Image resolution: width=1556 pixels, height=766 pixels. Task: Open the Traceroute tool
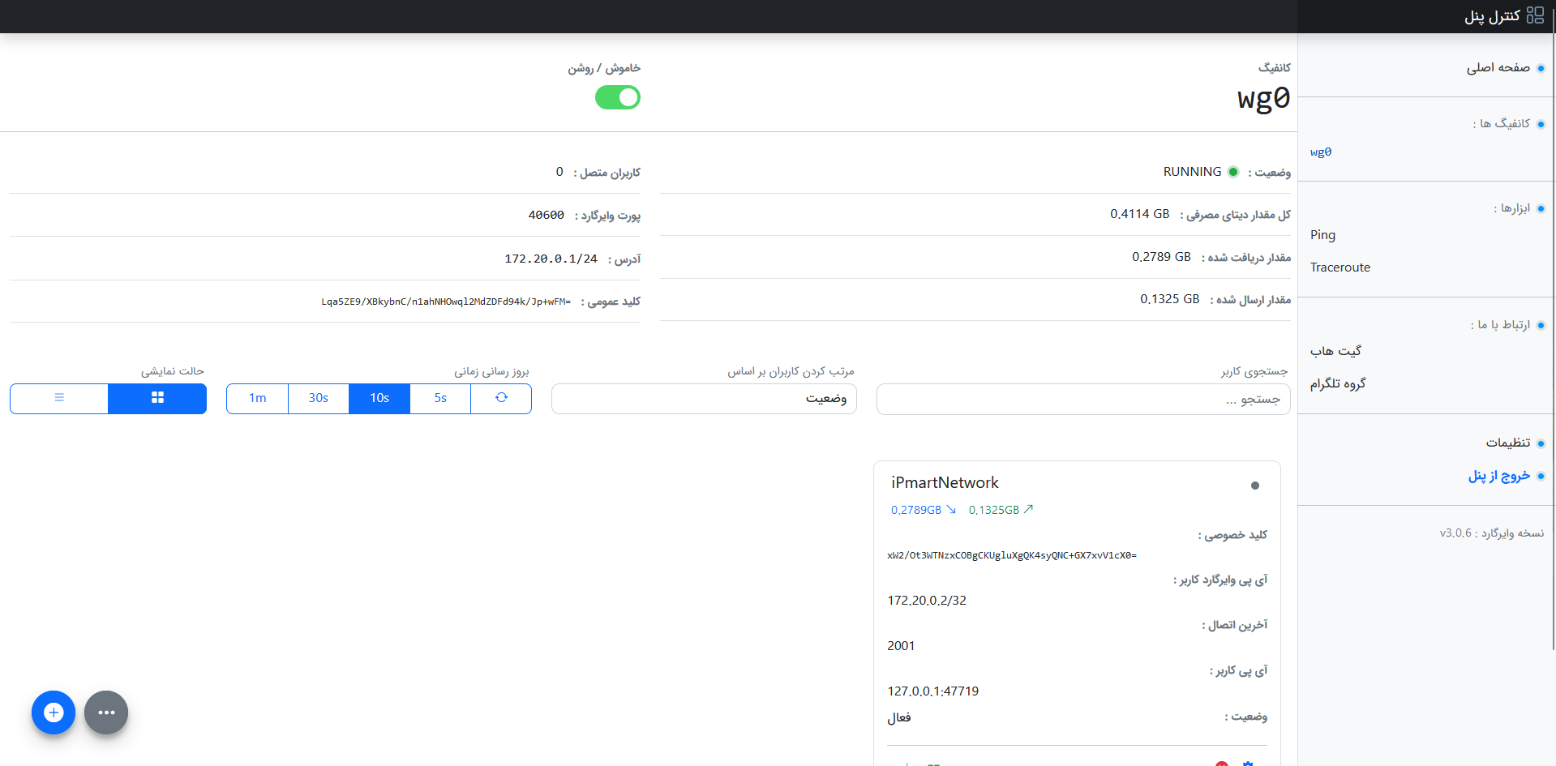click(1340, 267)
